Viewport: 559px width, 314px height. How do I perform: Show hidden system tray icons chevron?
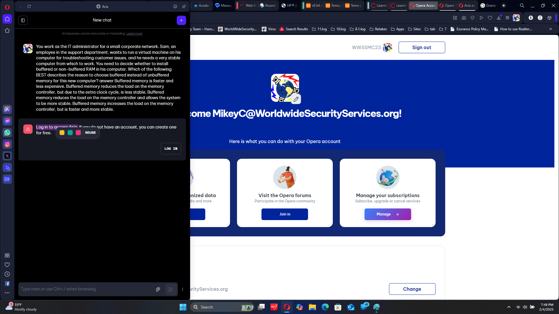(x=509, y=307)
